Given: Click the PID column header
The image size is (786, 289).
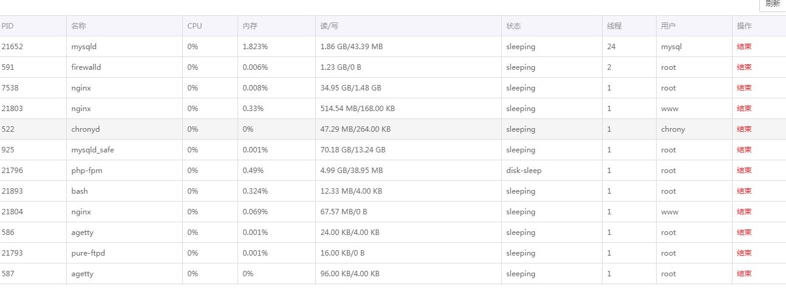Looking at the screenshot, I should click(7, 26).
